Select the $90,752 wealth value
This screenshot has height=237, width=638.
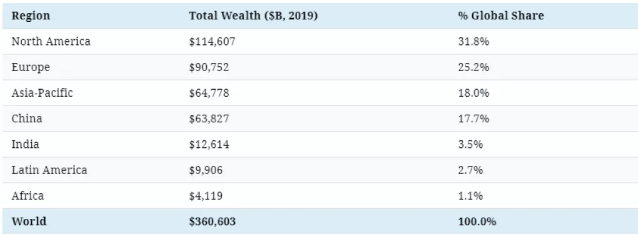pyautogui.click(x=209, y=67)
